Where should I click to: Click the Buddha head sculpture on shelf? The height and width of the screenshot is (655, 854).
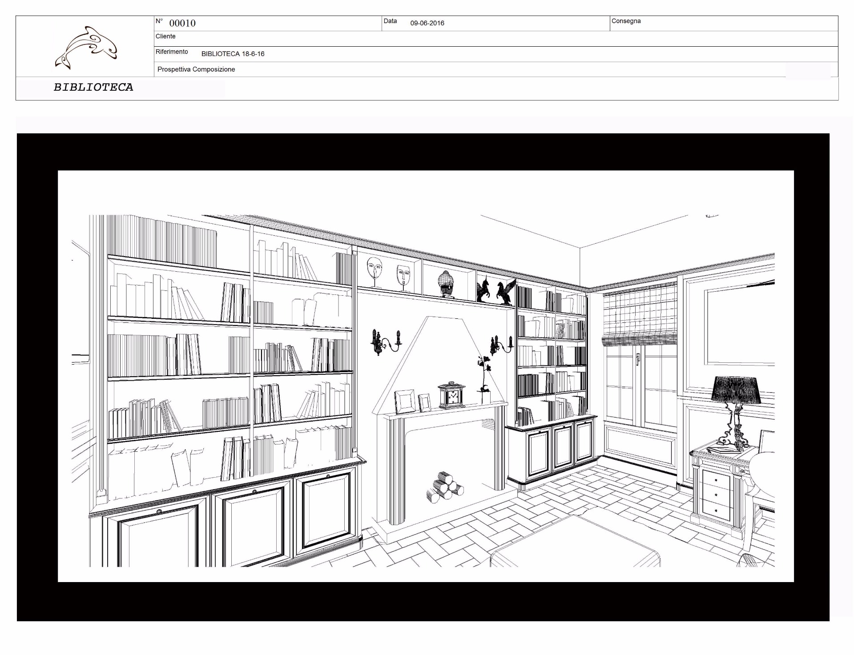click(446, 283)
